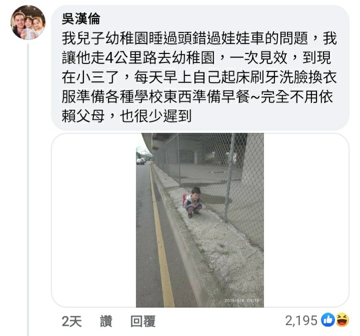Open the commenter's round profile picture

click(x=28, y=22)
